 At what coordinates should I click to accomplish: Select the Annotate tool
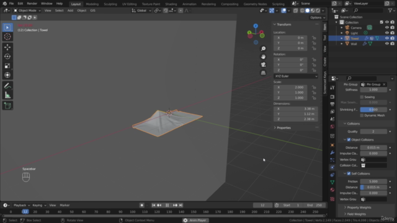click(x=7, y=86)
